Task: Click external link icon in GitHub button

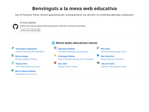Action: [38, 30]
